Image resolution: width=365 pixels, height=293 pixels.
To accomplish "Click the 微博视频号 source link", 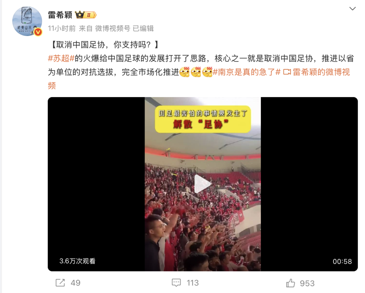I will click(113, 28).
